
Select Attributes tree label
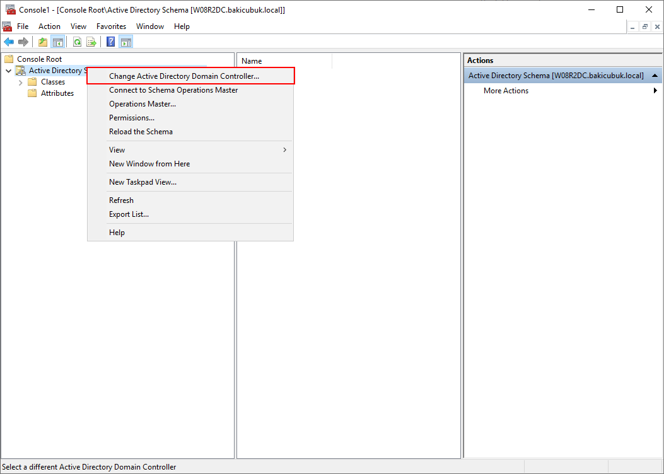tap(57, 93)
